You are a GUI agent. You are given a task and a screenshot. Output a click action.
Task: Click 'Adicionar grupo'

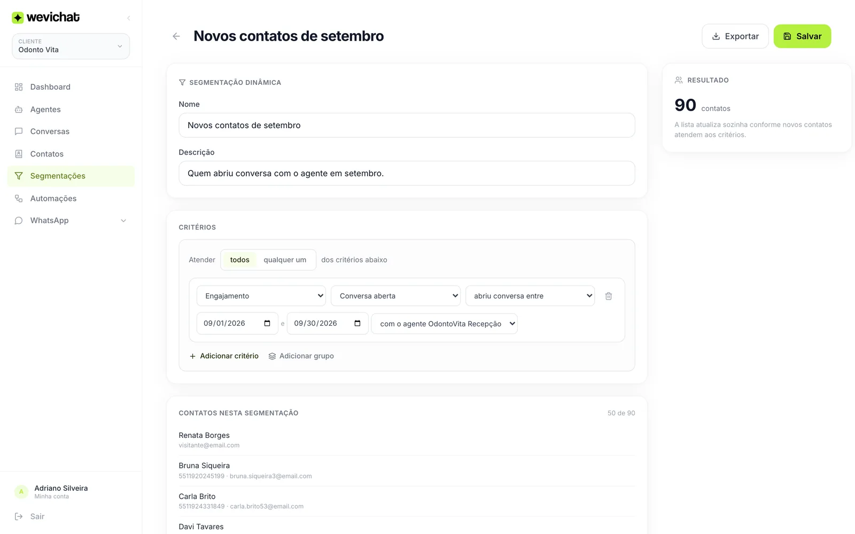coord(301,356)
